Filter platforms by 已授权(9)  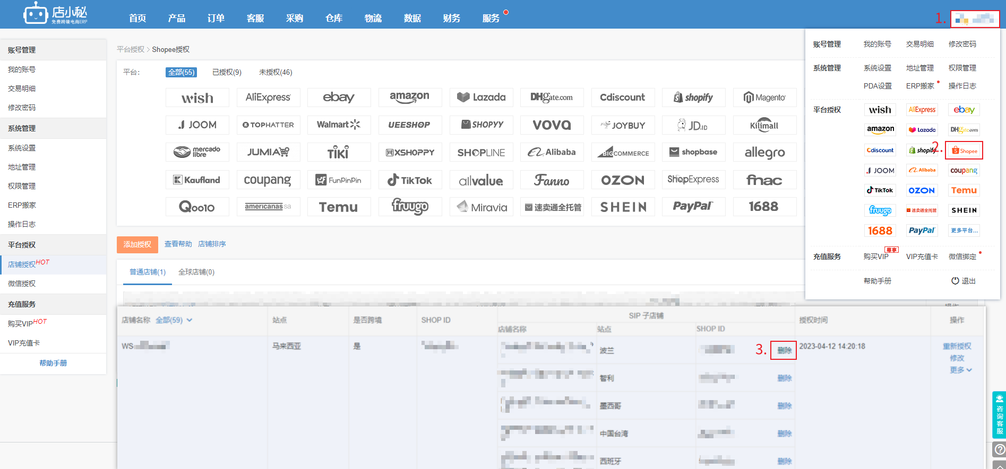[227, 72]
